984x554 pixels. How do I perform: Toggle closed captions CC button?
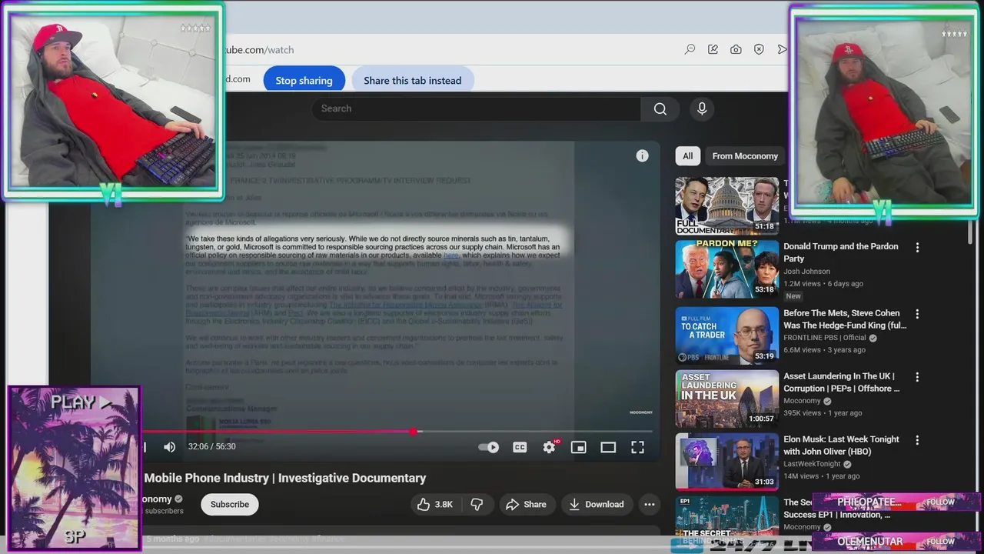[520, 447]
